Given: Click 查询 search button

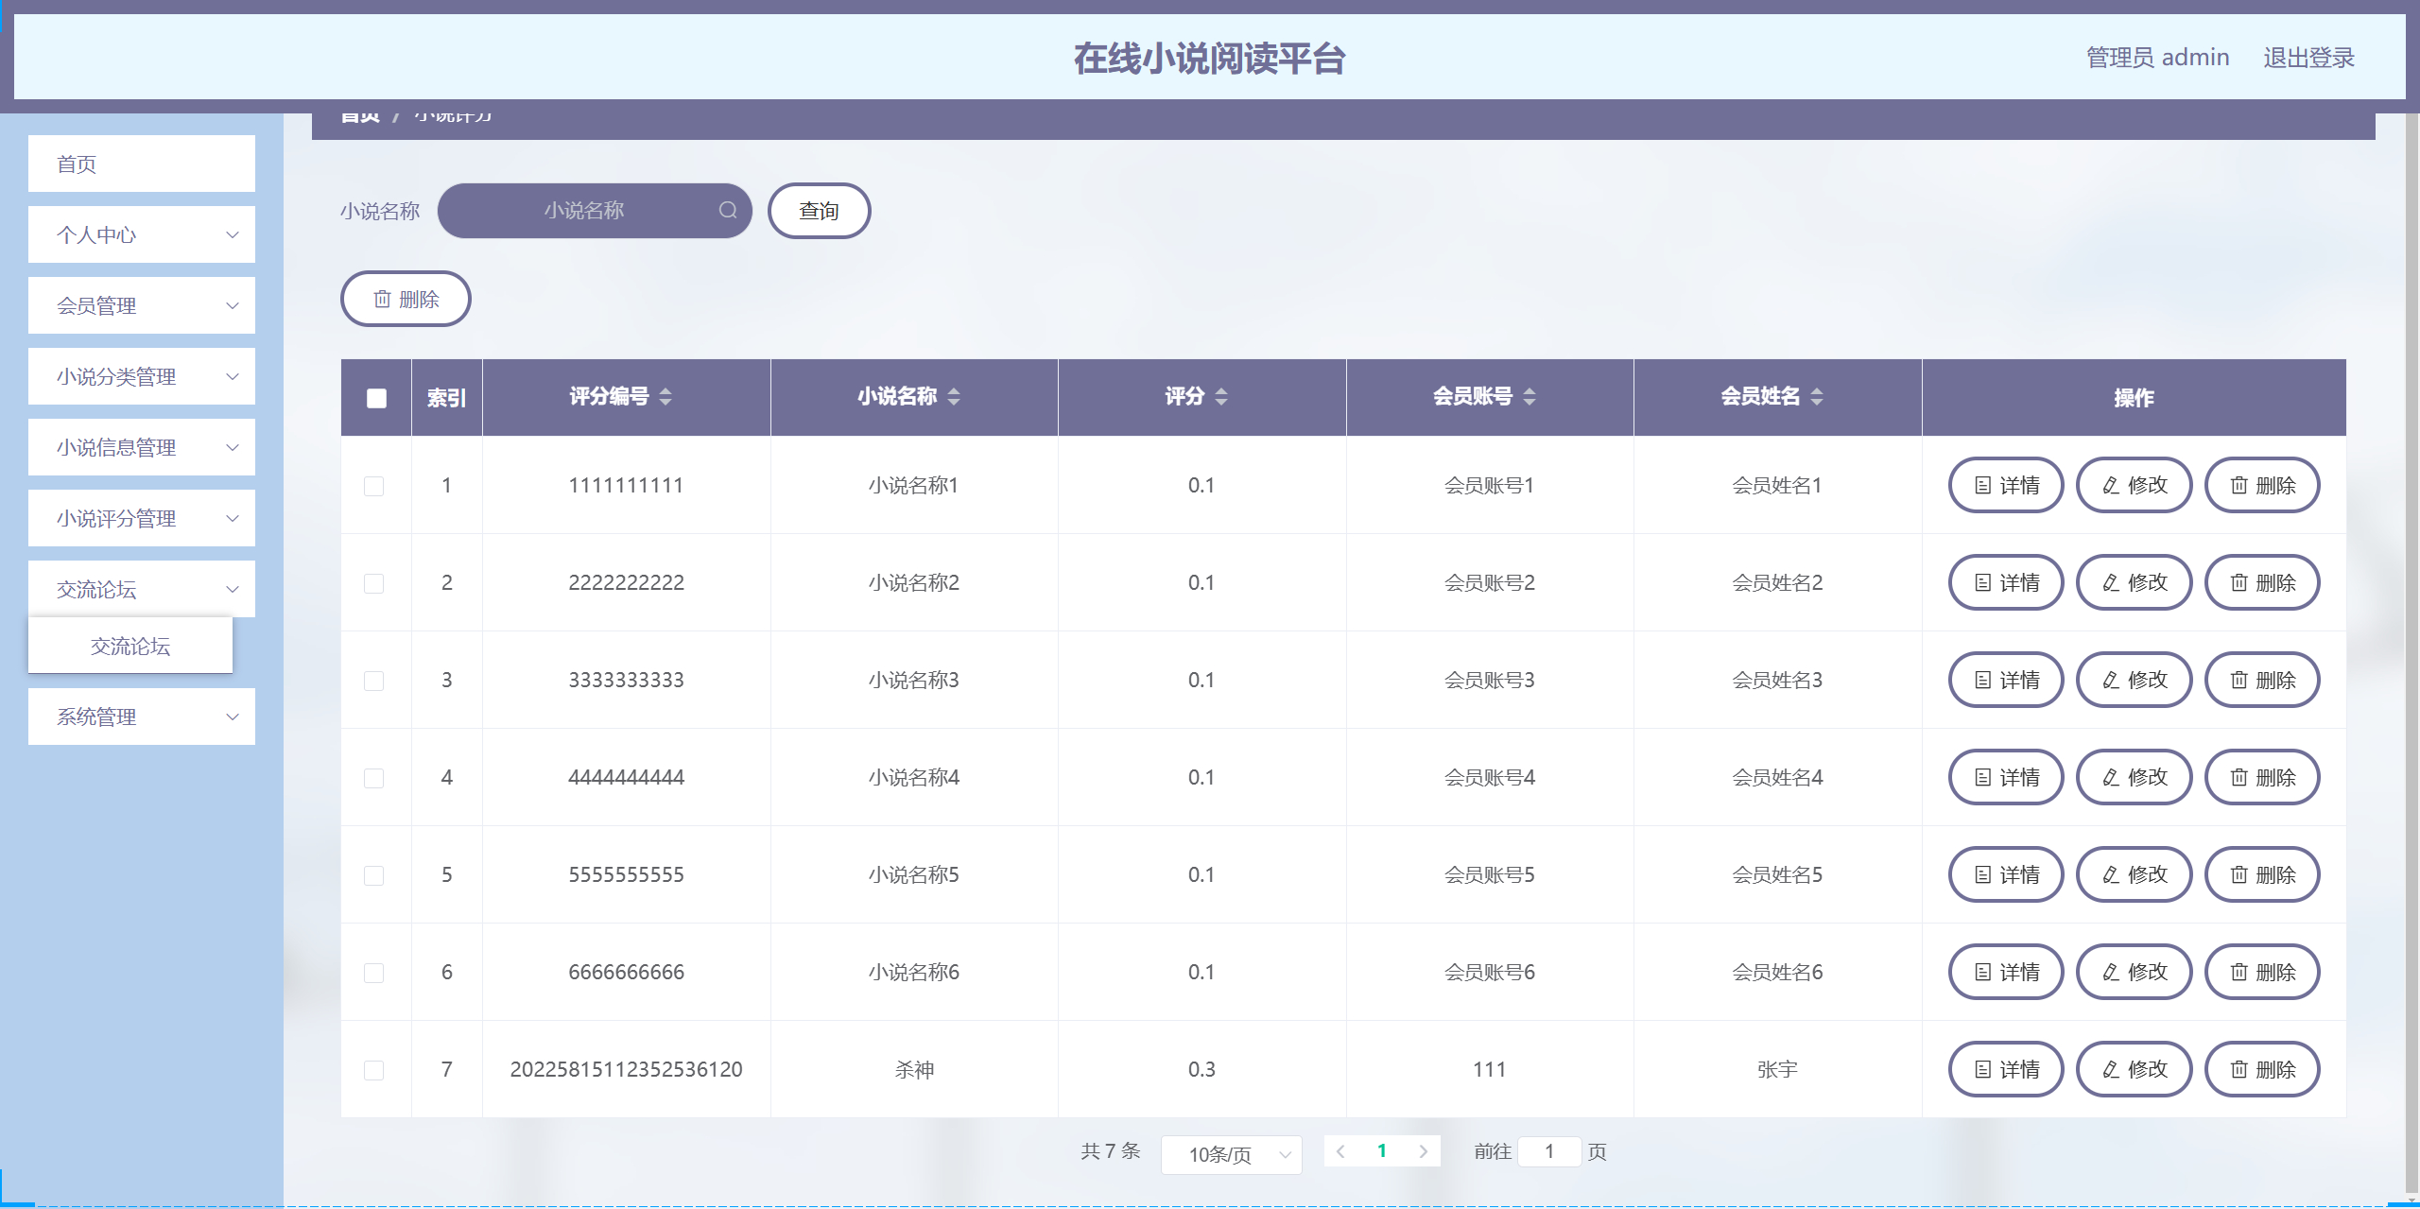Looking at the screenshot, I should [819, 211].
